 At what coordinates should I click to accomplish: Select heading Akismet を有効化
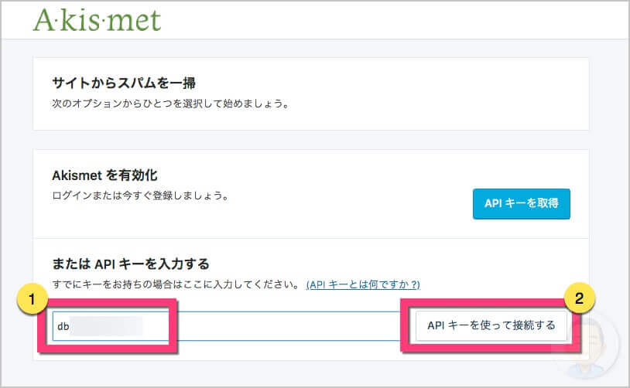point(104,175)
